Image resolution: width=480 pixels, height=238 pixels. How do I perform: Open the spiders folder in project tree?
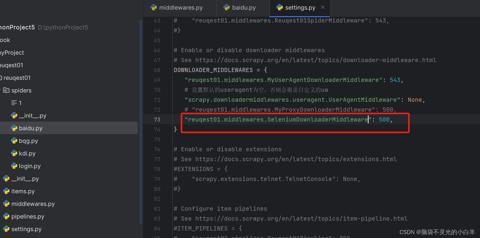point(21,90)
